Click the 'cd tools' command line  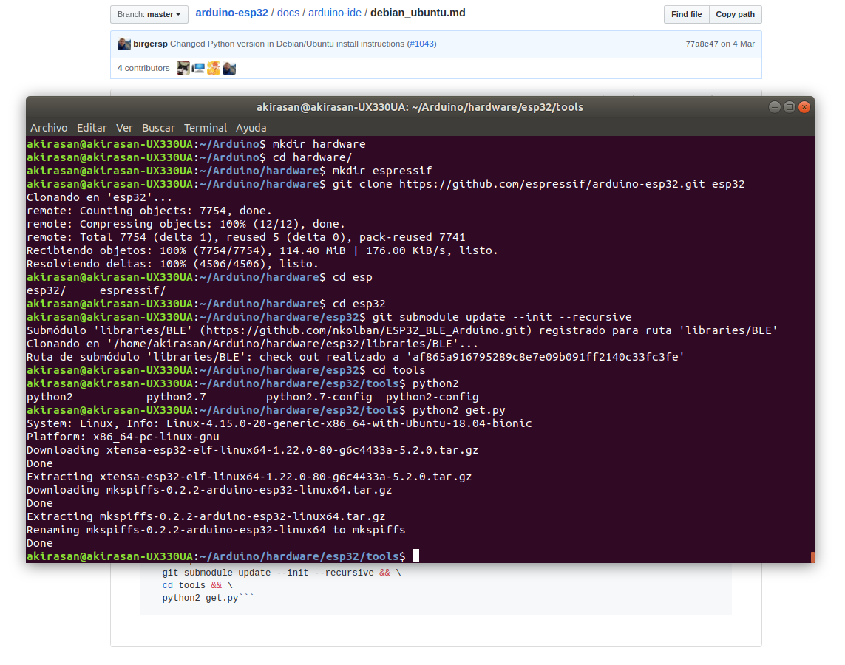pos(398,370)
